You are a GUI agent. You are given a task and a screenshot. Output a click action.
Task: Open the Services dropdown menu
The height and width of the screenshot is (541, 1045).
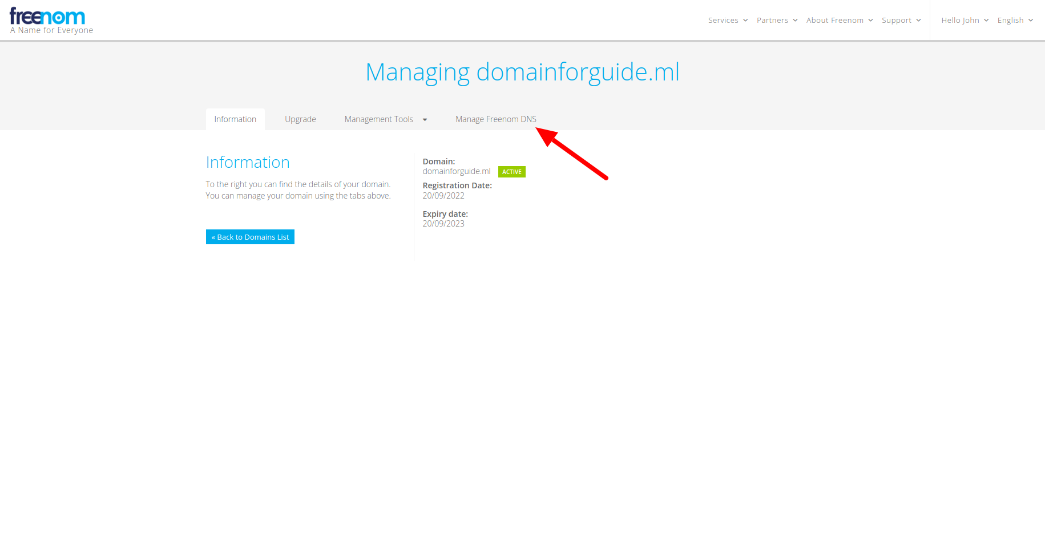click(728, 20)
